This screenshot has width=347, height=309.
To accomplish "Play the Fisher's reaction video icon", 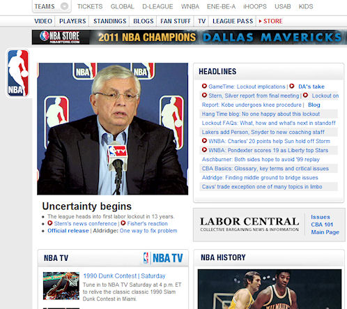I will coord(123,223).
